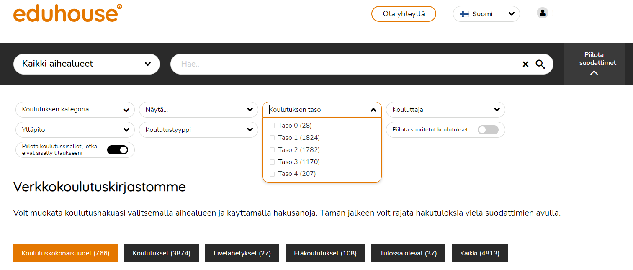Collapse filters with Piilota suodattimet arrow
633x270 pixels.
point(594,72)
